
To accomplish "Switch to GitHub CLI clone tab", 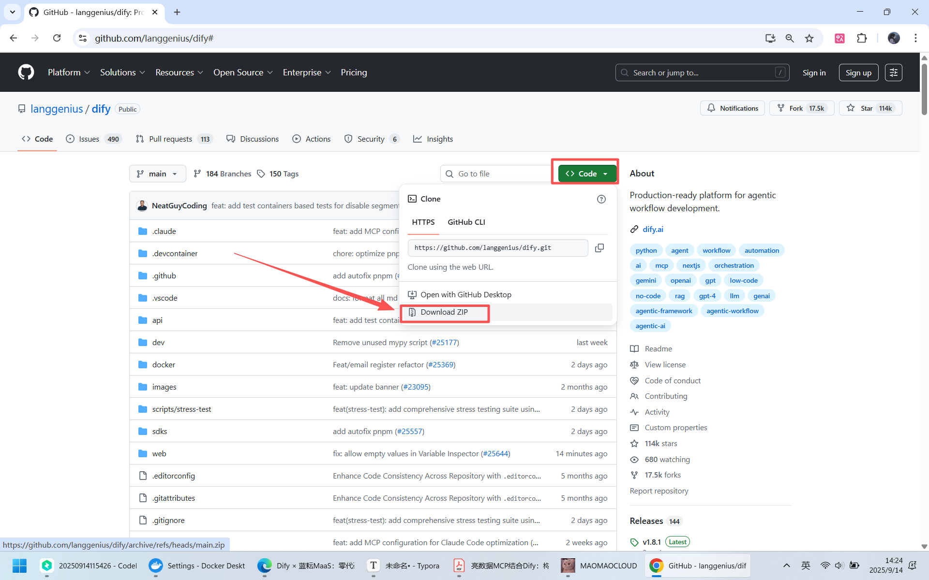I will (x=466, y=222).
